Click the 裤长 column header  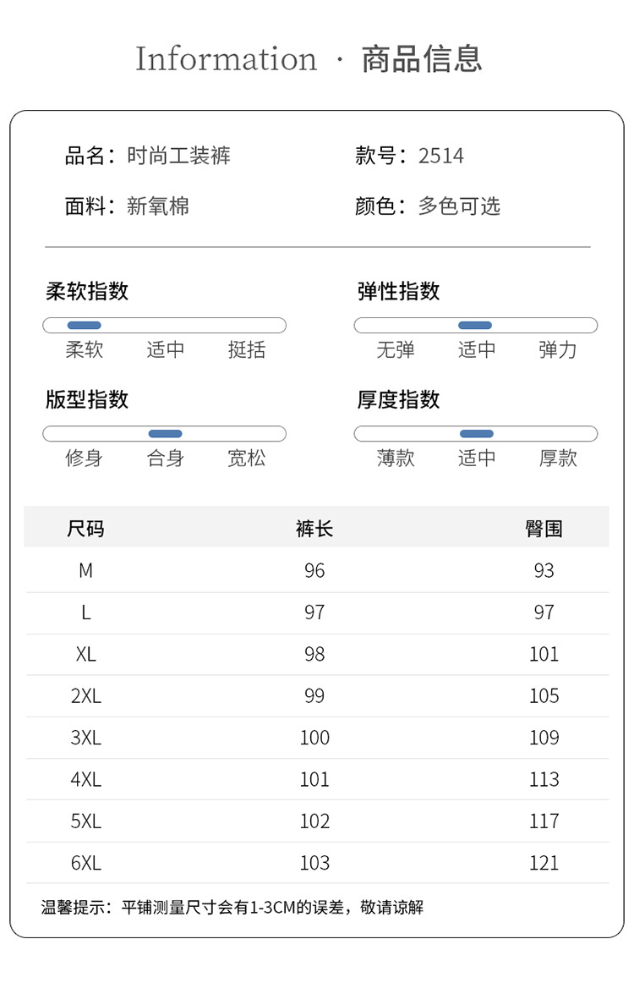(x=314, y=529)
